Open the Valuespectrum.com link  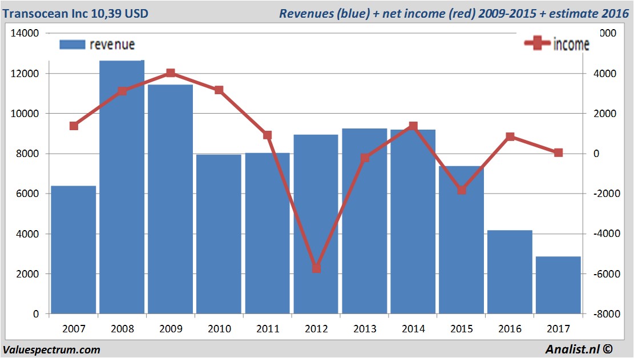[x=51, y=349]
